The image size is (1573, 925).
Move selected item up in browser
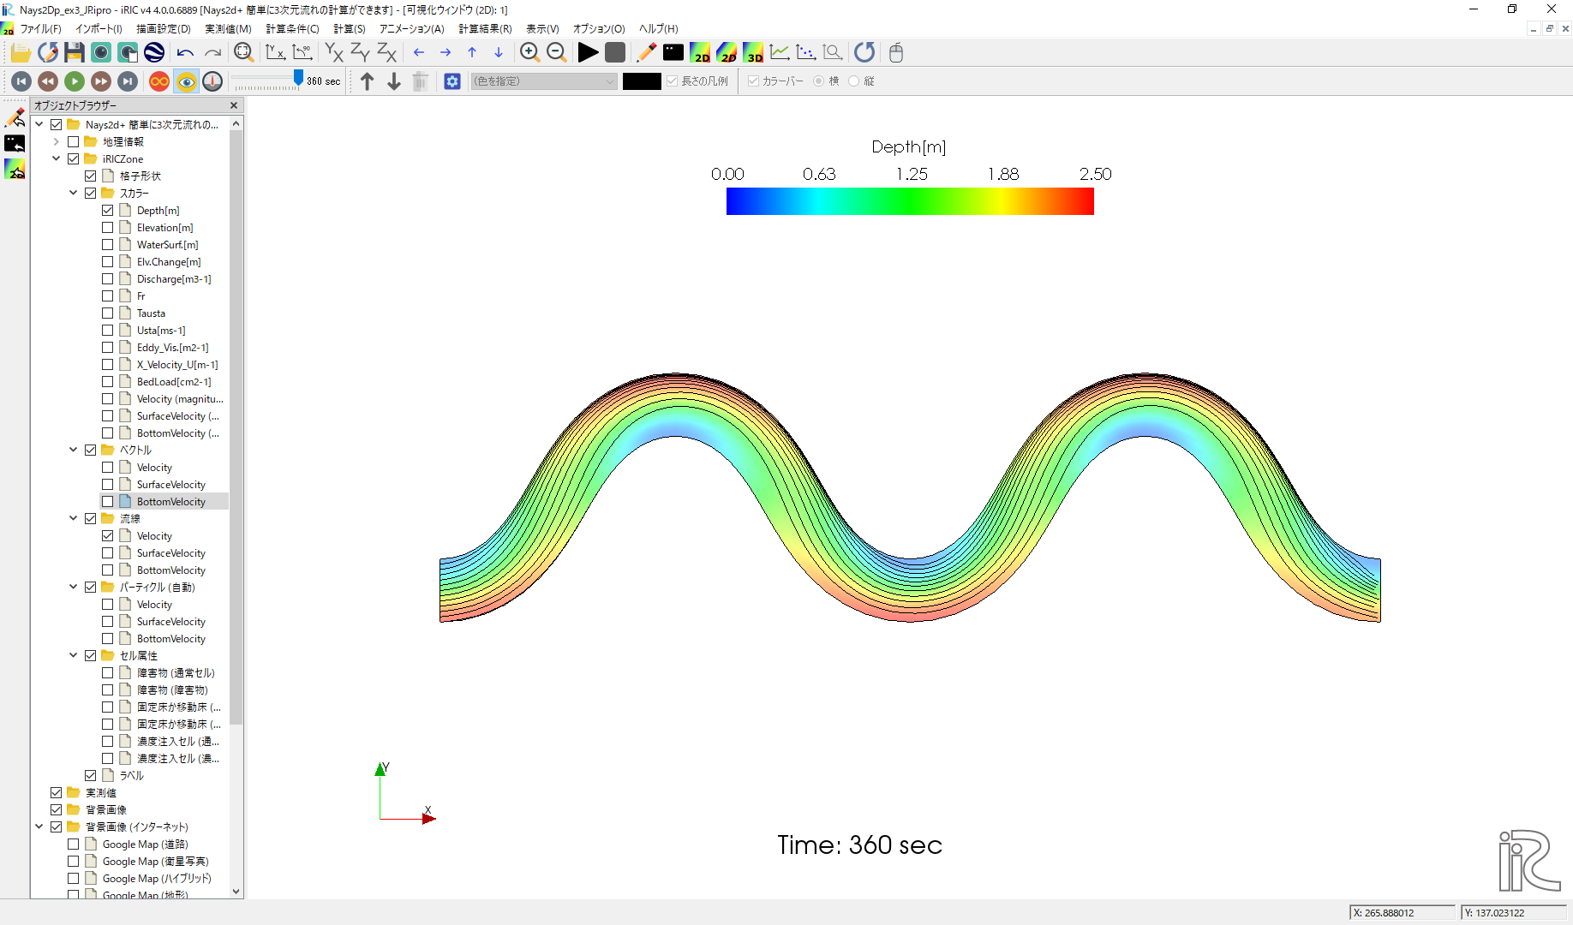click(x=367, y=81)
